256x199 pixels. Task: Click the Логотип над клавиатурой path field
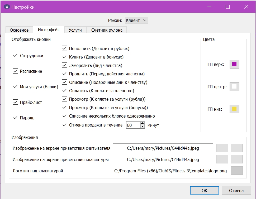[x=170, y=171]
